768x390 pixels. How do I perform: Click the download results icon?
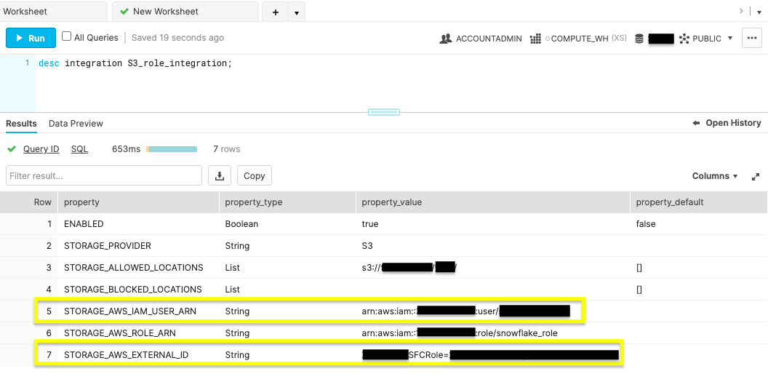point(220,175)
